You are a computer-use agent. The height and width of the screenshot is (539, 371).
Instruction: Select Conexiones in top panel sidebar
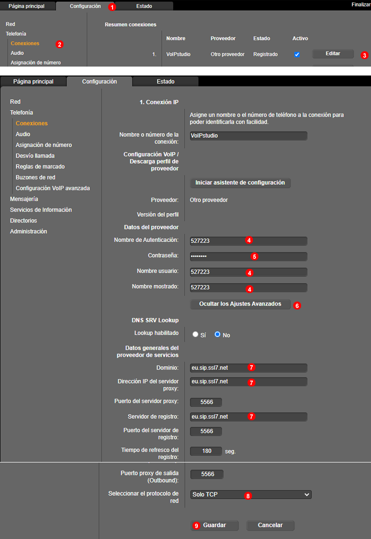25,43
